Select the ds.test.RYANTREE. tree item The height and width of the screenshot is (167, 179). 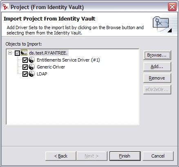pyautogui.click(x=48, y=53)
